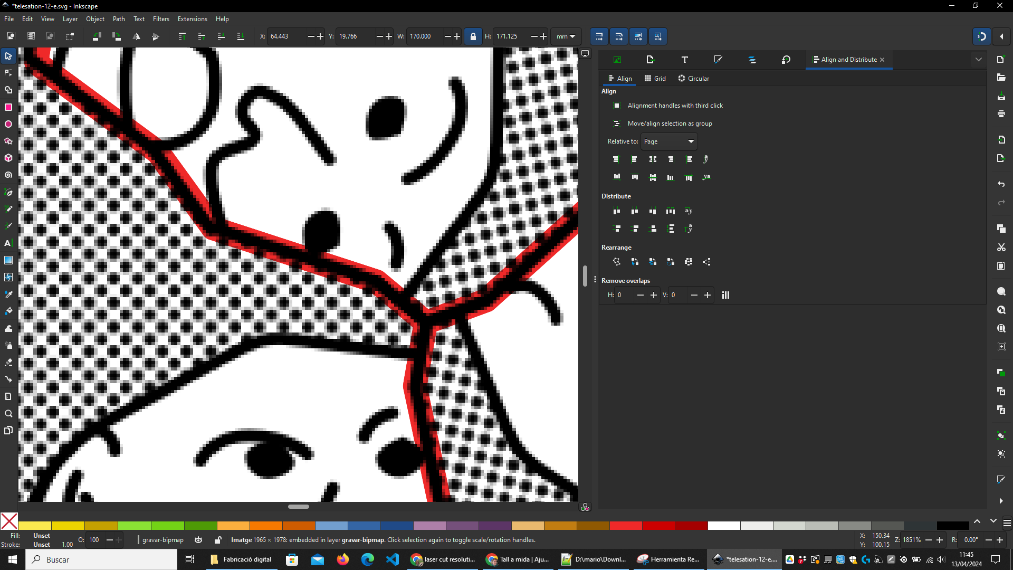Click Raise selection to top icon

pos(182,36)
